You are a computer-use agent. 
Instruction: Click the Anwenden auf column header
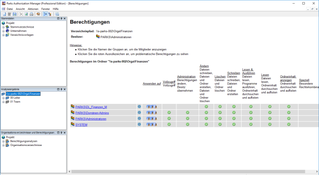(x=152, y=83)
